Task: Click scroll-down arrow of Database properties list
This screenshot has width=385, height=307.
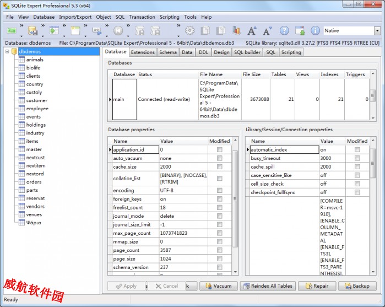Action: [235, 272]
